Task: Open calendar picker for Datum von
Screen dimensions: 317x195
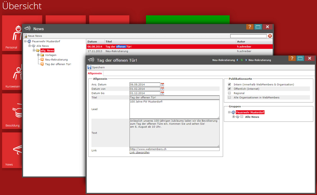Action: pyautogui.click(x=162, y=89)
